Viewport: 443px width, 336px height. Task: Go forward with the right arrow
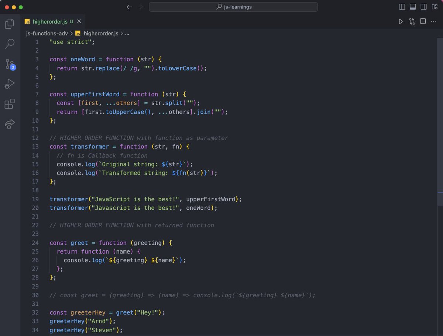[x=140, y=7]
